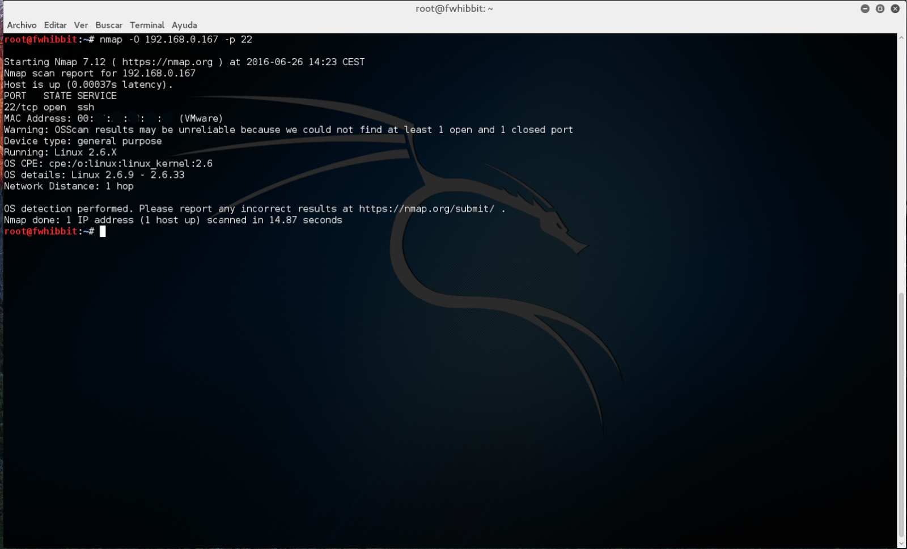Click the window title root@fwhibbit: ~
This screenshot has height=549, width=907.
454,8
